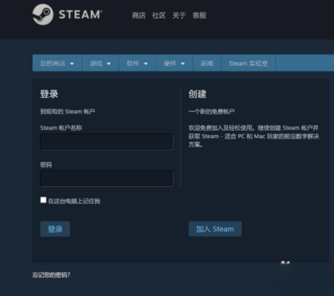334x296 pixels.
Task: Go to the 关于 page
Action: [179, 15]
